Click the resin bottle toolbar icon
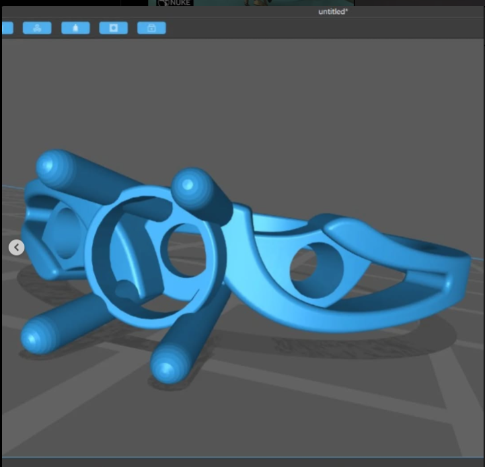 [x=75, y=28]
